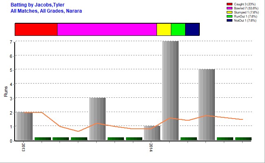Click the grey 2-run bar above 2013
This screenshot has width=265, height=163.
point(24,126)
